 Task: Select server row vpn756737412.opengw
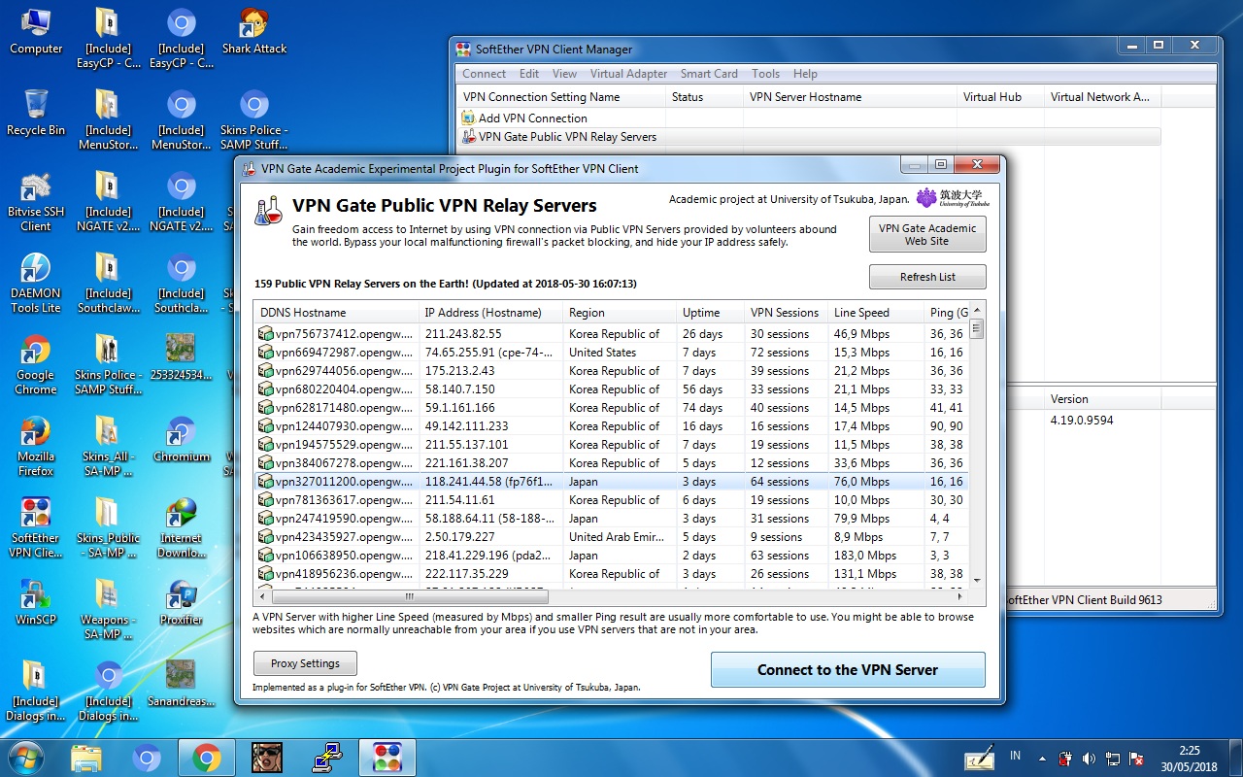[612, 334]
